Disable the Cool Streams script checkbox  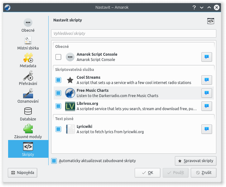(x=58, y=80)
